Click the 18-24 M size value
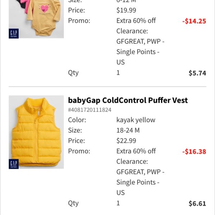The width and height of the screenshot is (215, 215). pyautogui.click(x=128, y=130)
